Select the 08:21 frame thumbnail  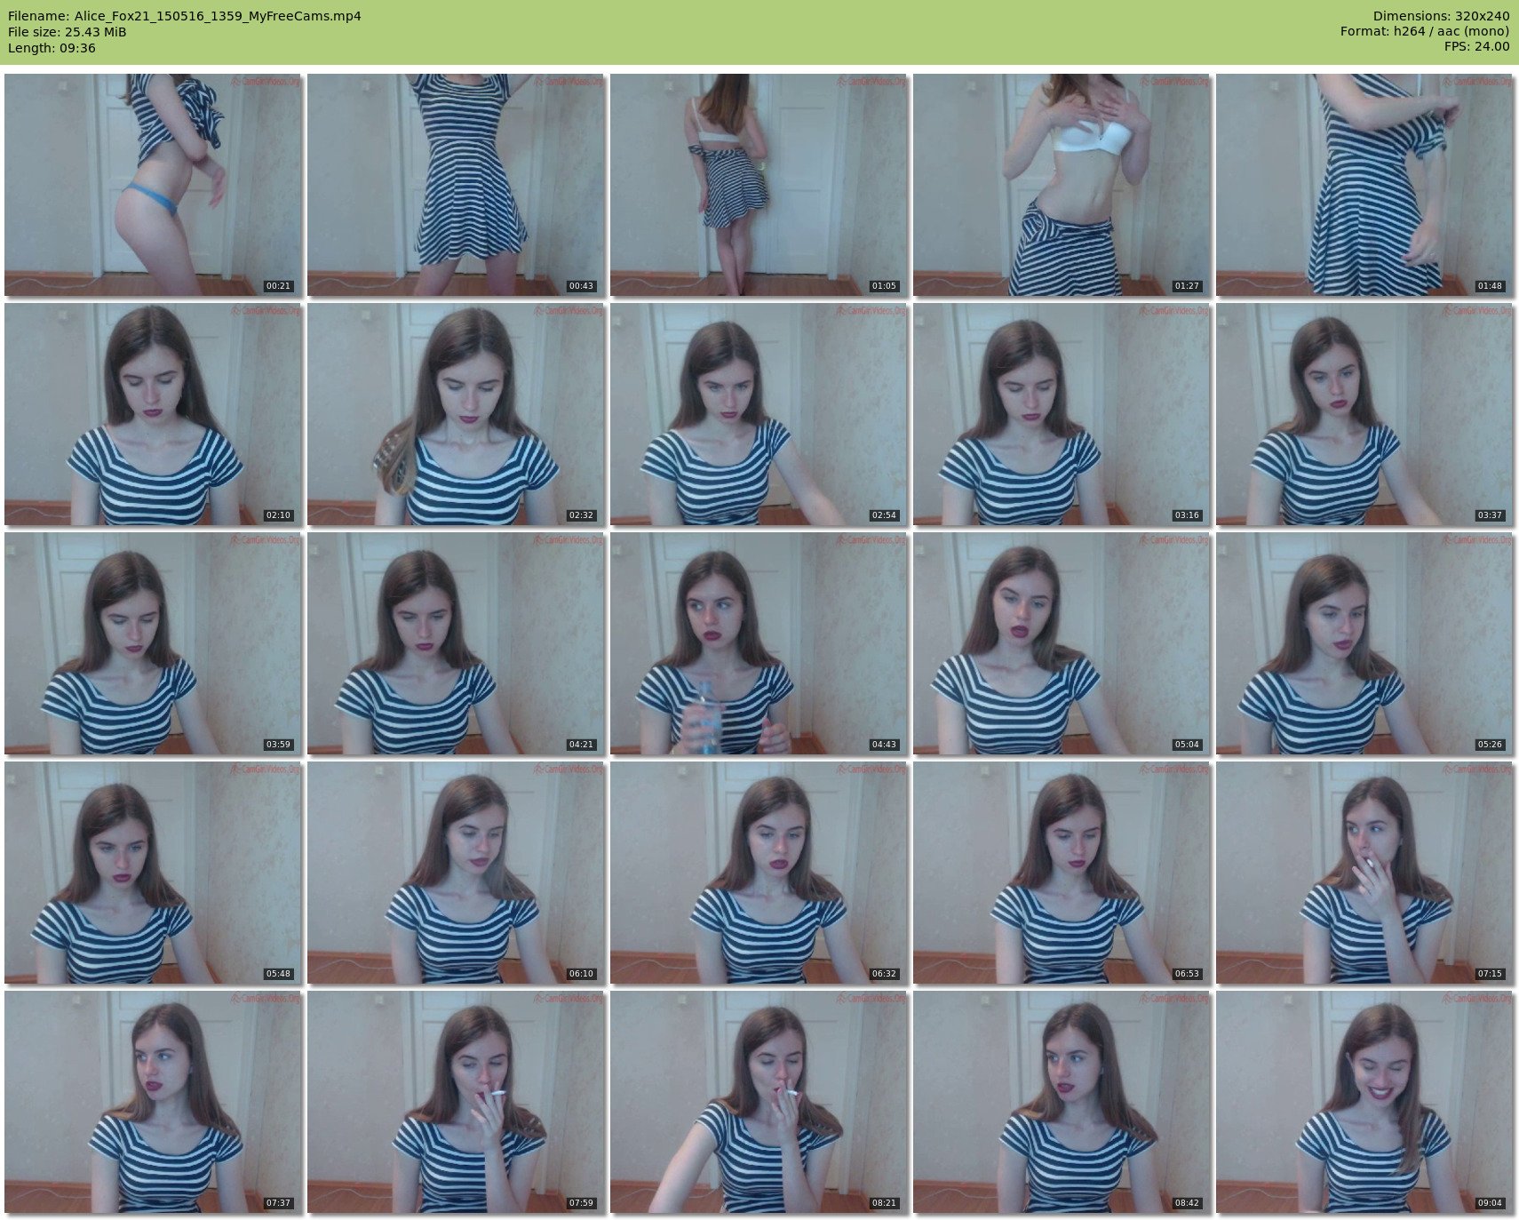tap(759, 1102)
